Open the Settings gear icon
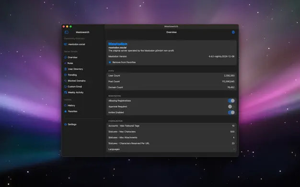Image resolution: width=300 pixels, height=187 pixels. pos(66,124)
